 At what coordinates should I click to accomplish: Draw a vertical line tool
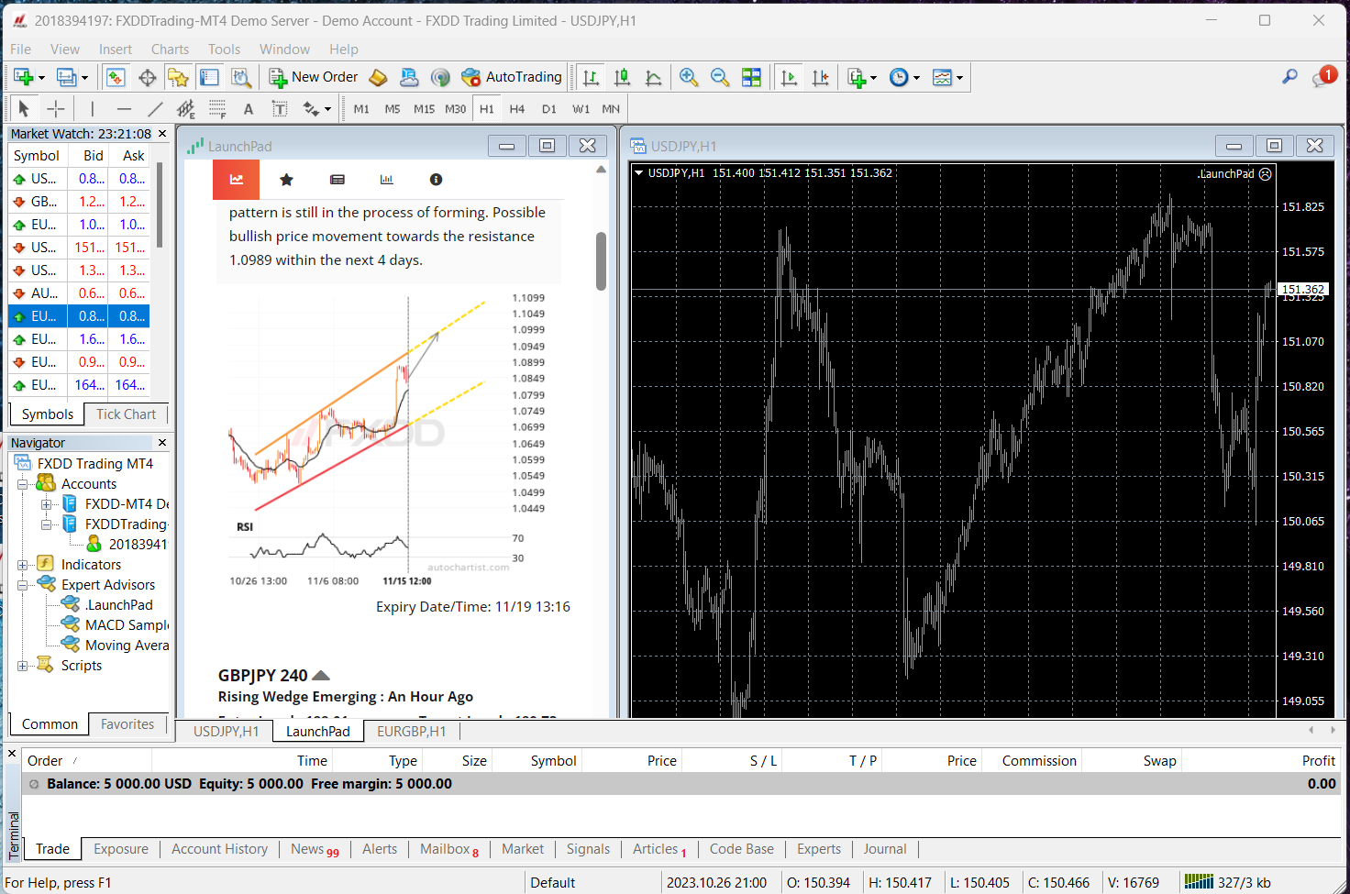pos(93,109)
